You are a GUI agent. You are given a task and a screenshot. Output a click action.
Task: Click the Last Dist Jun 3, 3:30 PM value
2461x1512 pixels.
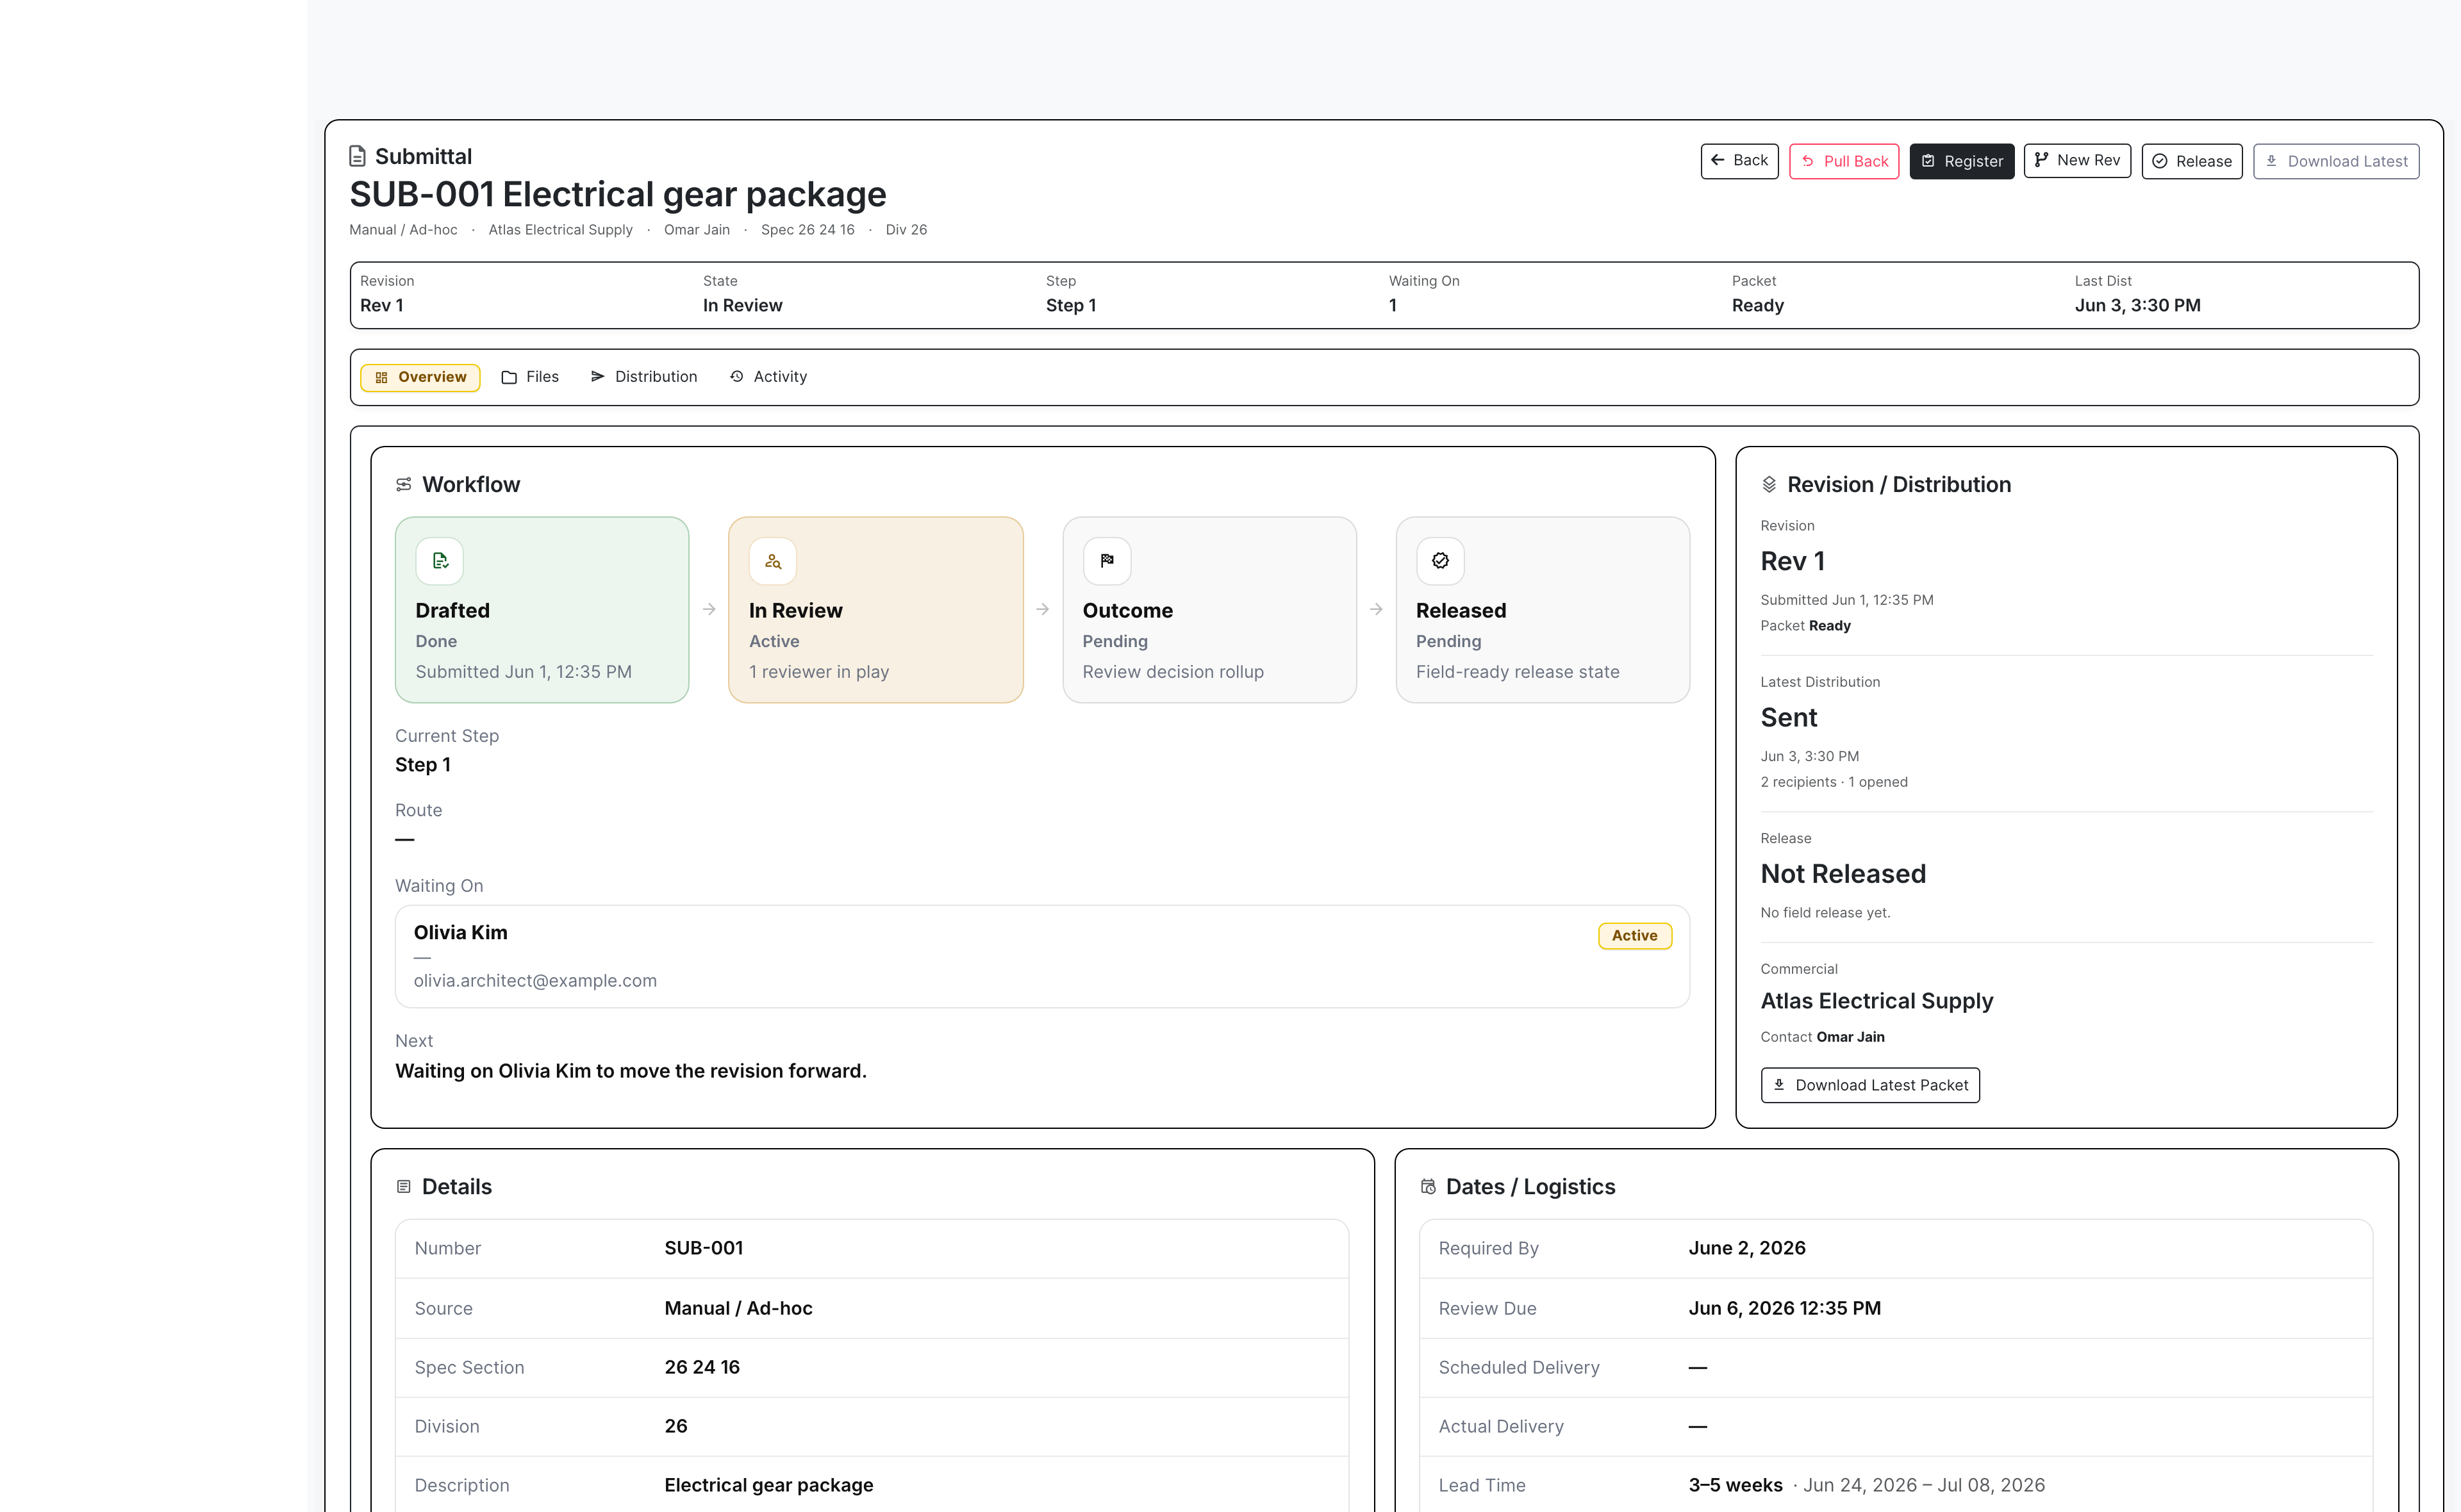2137,305
